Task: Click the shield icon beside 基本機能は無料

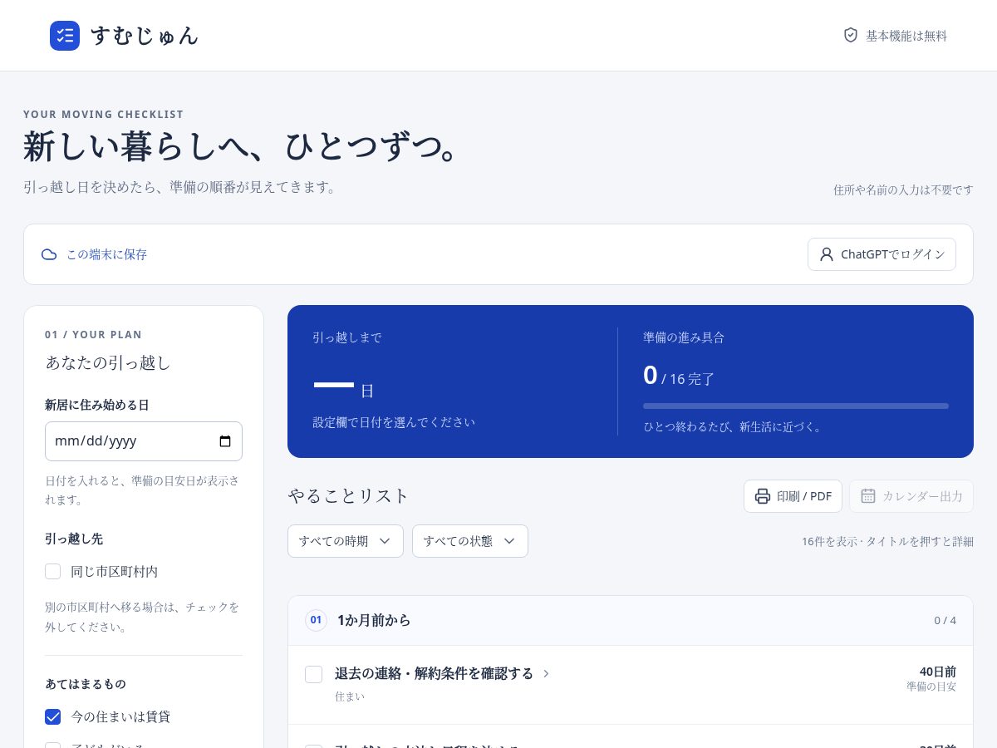Action: (x=851, y=35)
